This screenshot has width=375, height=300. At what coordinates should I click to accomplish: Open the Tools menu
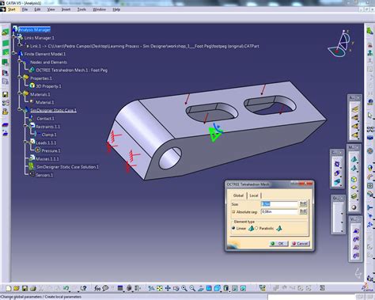click(81, 9)
